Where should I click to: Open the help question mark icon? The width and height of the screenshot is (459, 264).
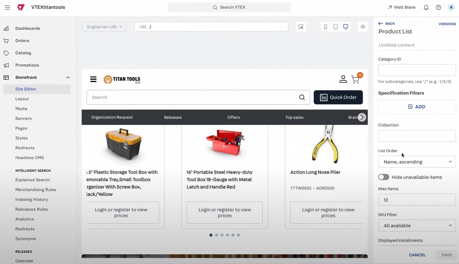pyautogui.click(x=438, y=7)
